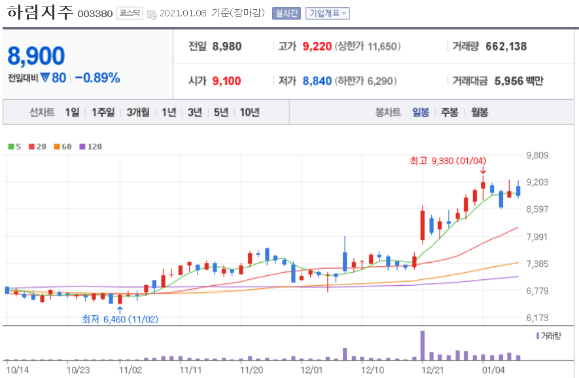Click the 상한가 11,650 text

[x=368, y=46]
